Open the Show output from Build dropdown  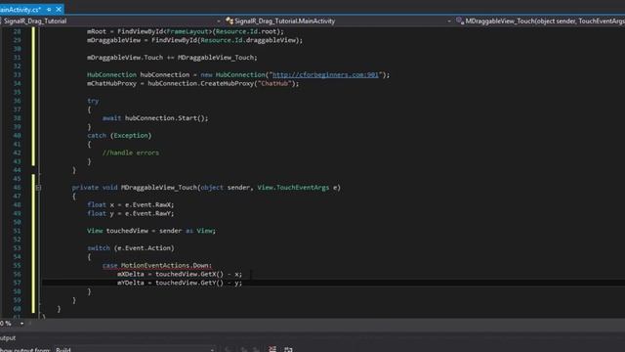coord(135,350)
